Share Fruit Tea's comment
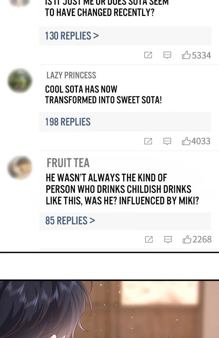Image resolution: width=219 pixels, height=338 pixels. [x=149, y=239]
